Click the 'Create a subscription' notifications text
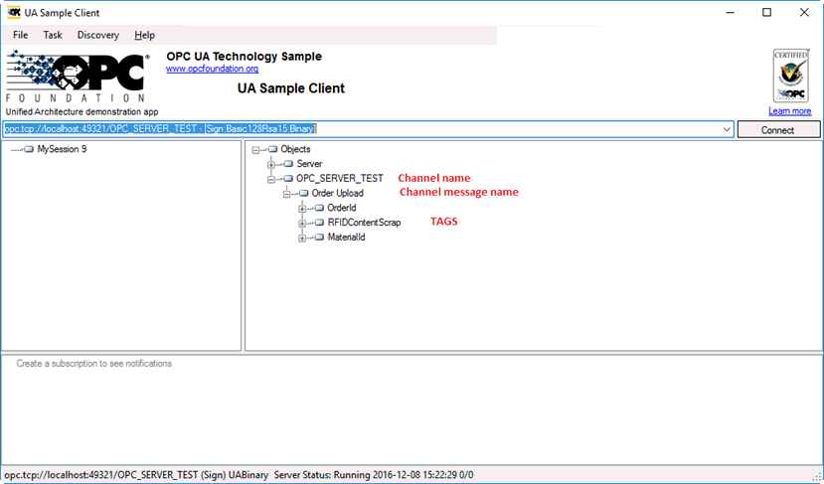The image size is (824, 484). (x=94, y=364)
